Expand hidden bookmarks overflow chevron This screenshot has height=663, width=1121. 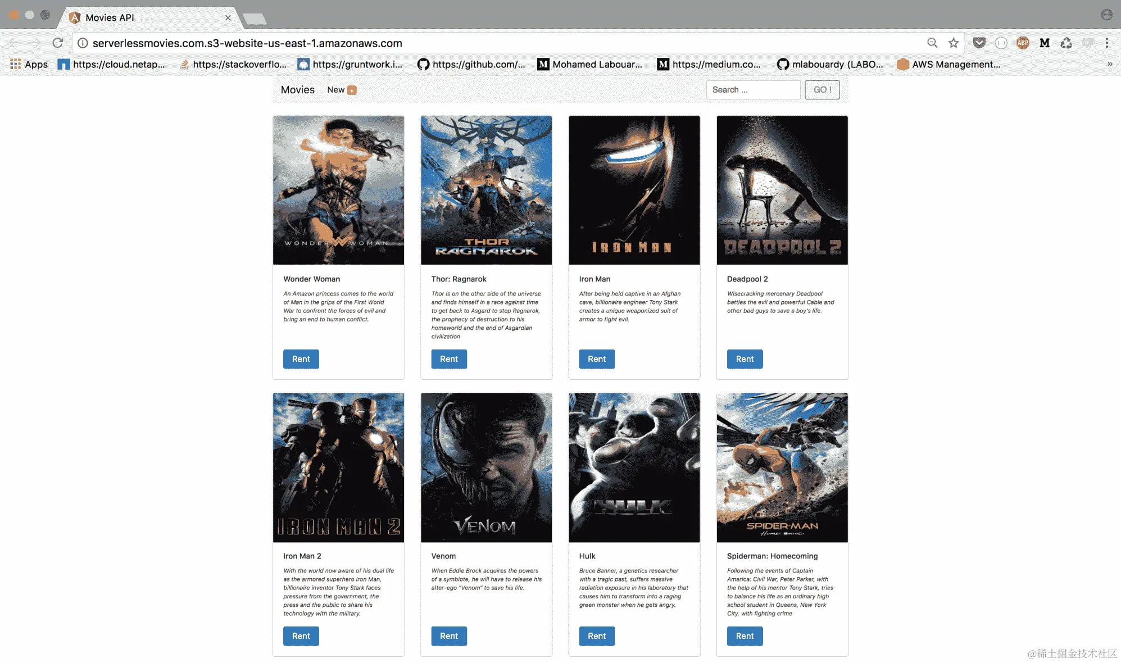(x=1110, y=64)
